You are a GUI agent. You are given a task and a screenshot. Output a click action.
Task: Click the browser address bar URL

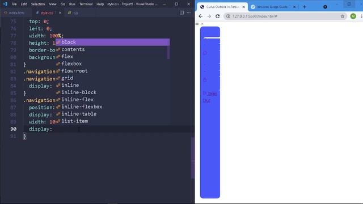tap(255, 16)
